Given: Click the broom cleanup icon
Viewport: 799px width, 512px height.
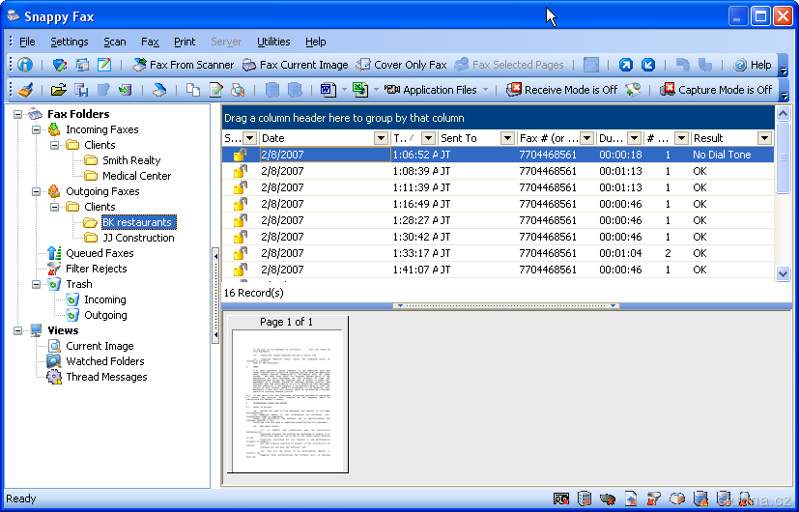Looking at the screenshot, I should point(25,90).
